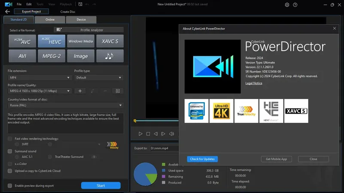Open the Country Russia (PAL) dropdown
Image resolution: width=344 pixels, height=193 pixels.
66,105
